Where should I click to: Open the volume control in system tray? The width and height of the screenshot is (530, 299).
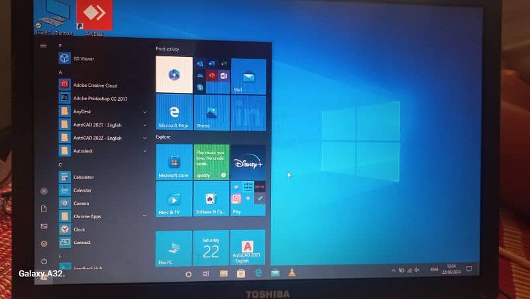pyautogui.click(x=417, y=270)
